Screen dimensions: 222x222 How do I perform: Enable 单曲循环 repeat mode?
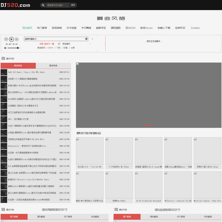pos(64,44)
